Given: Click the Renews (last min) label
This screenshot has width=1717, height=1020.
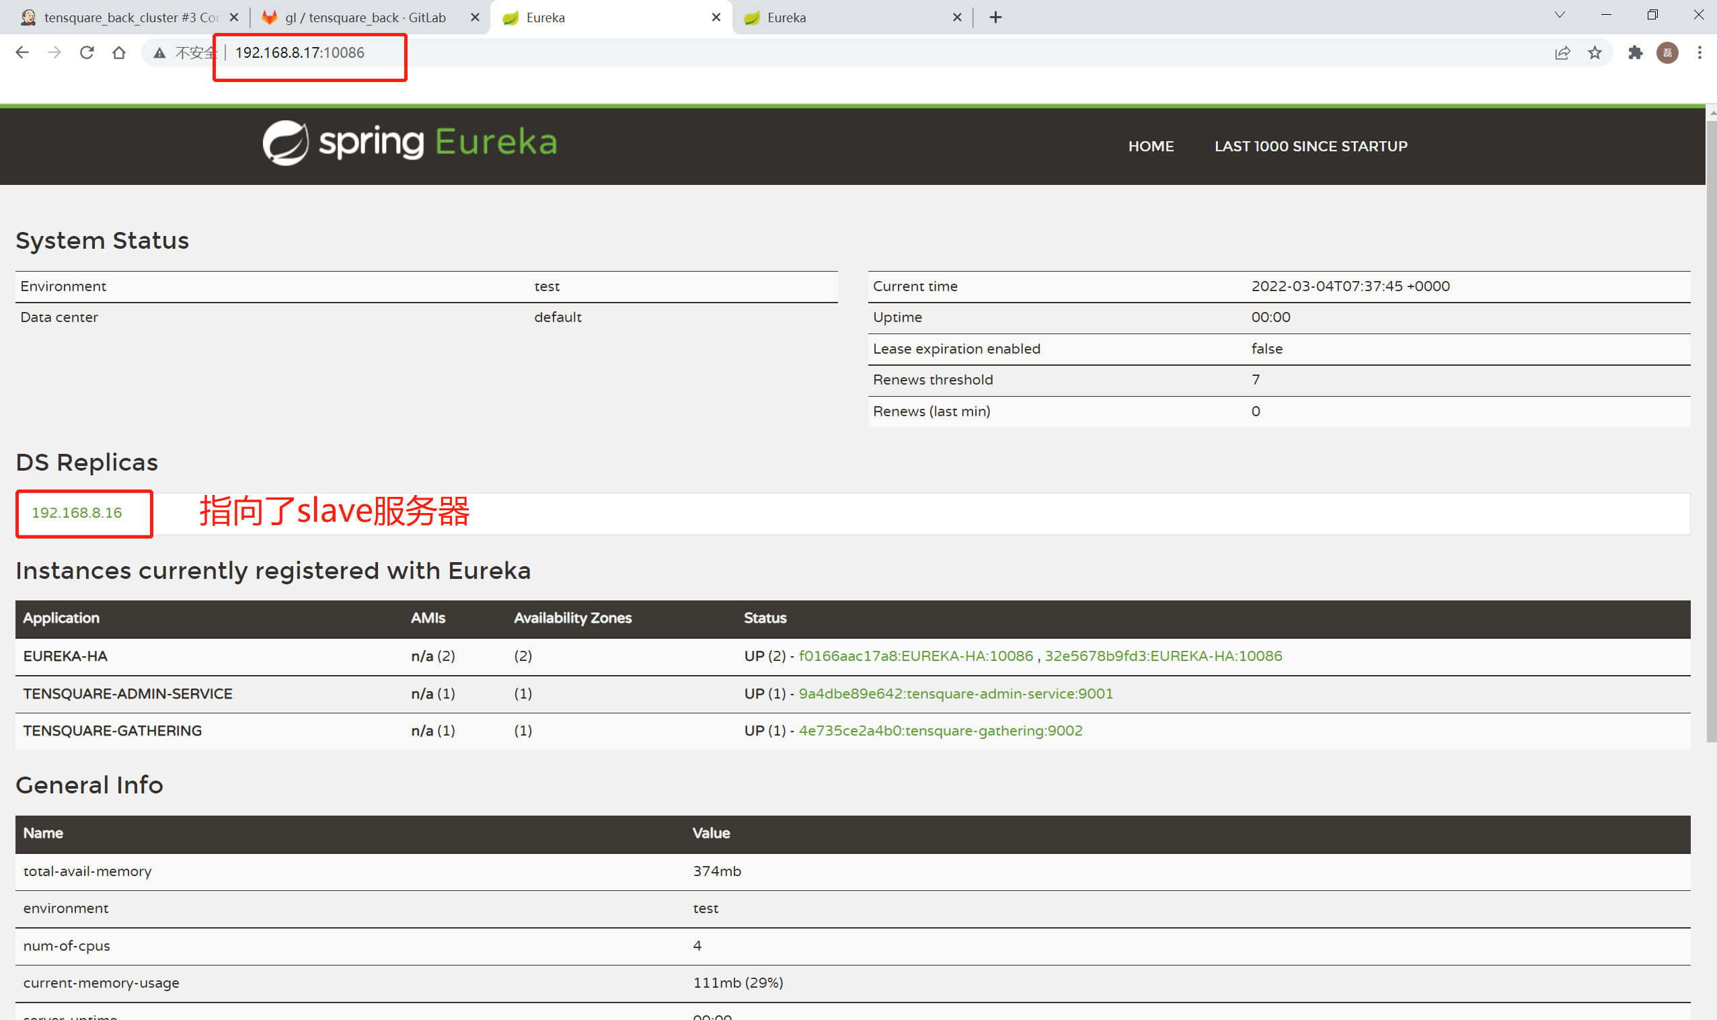Looking at the screenshot, I should (x=931, y=411).
